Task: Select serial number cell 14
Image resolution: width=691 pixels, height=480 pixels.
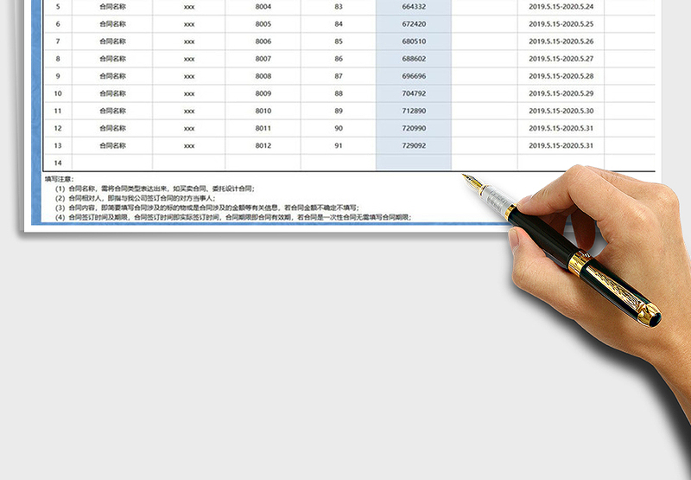Action: (58, 163)
